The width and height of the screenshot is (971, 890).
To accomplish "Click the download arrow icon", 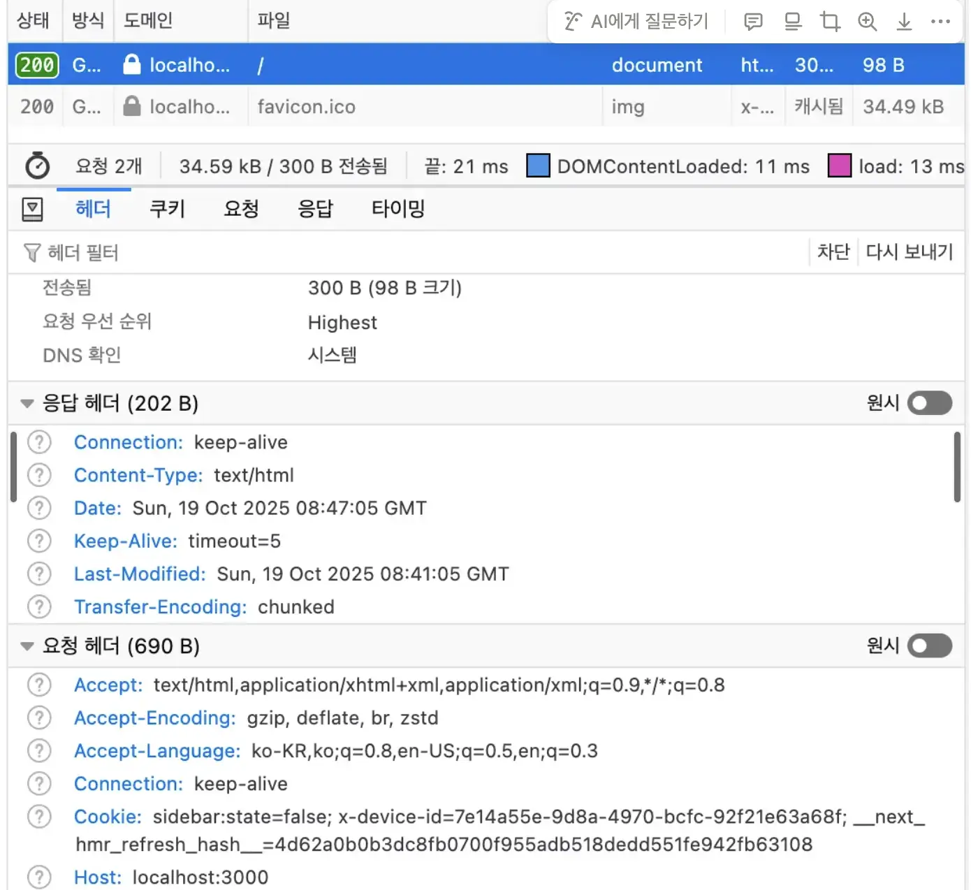I will 904,22.
